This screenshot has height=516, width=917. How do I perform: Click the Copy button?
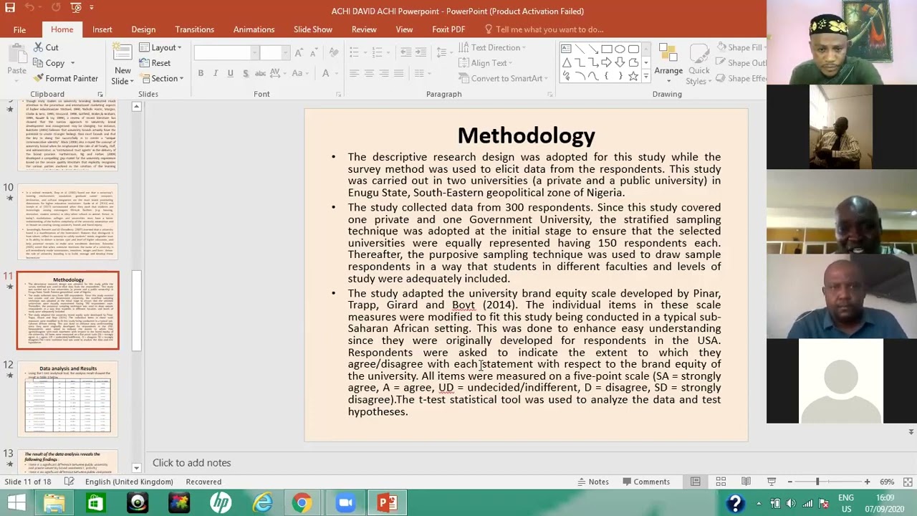point(53,63)
